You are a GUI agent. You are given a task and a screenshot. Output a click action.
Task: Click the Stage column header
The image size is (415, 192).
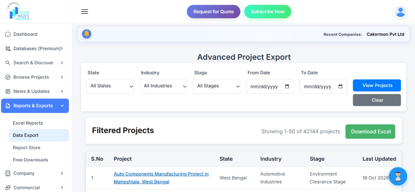pyautogui.click(x=317, y=159)
